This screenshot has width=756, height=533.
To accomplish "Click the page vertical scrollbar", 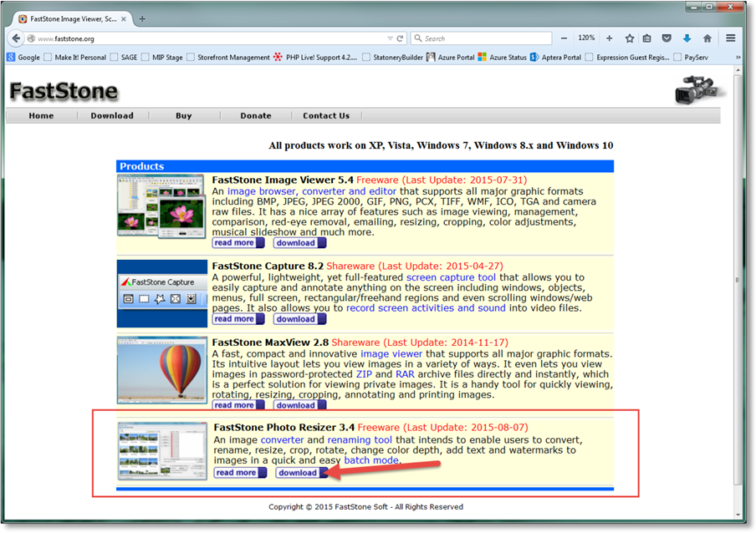I will (738, 279).
